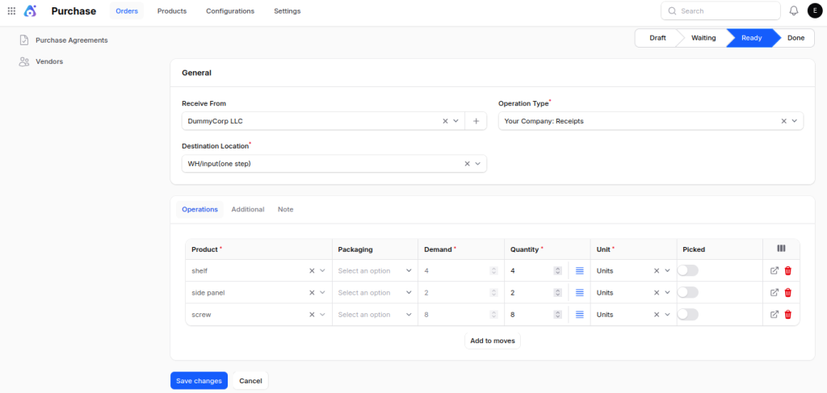Expand Unit dropdown in side panel row
The image size is (827, 393).
[667, 292]
